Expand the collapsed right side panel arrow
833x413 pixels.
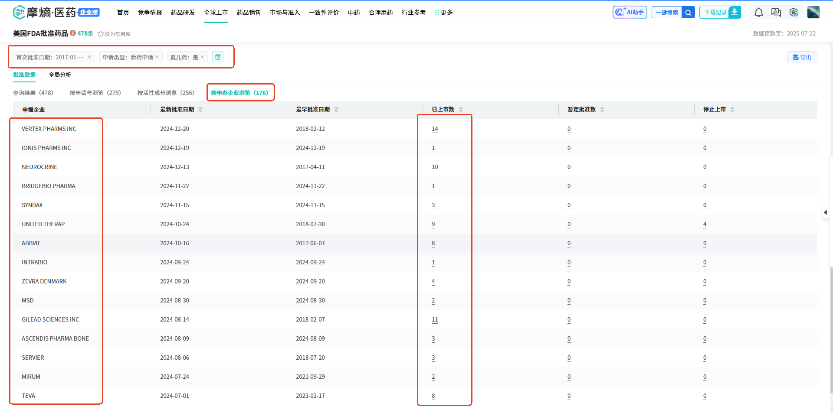(x=825, y=212)
